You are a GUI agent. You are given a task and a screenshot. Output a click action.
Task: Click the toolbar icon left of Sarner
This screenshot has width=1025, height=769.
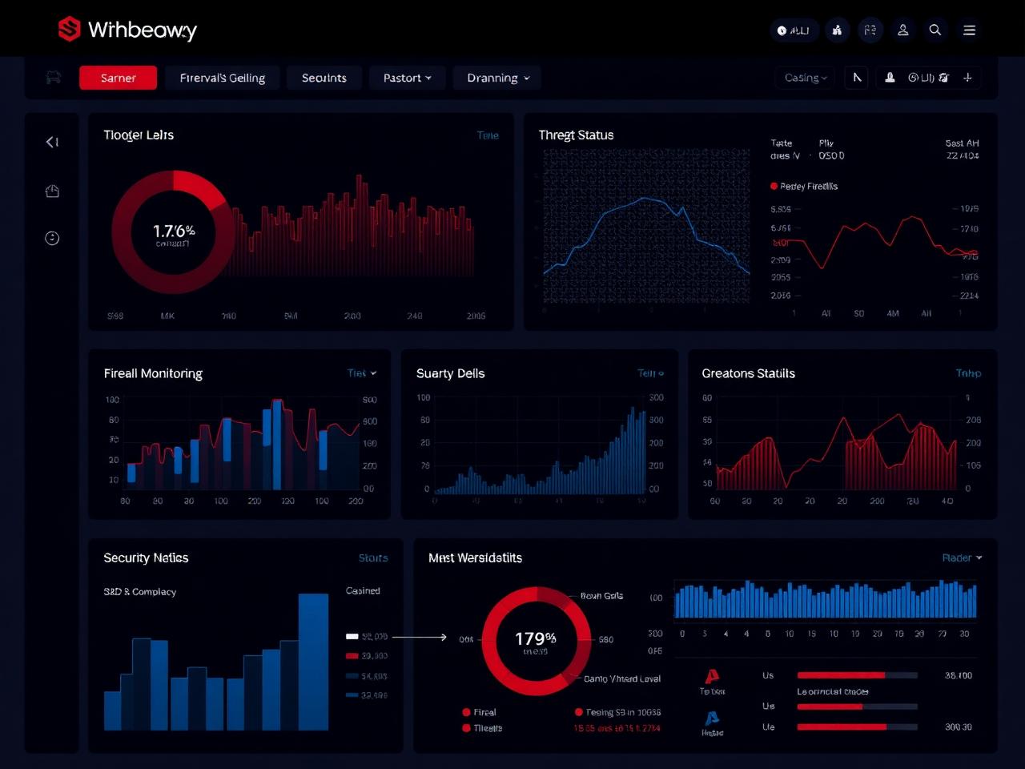click(54, 78)
